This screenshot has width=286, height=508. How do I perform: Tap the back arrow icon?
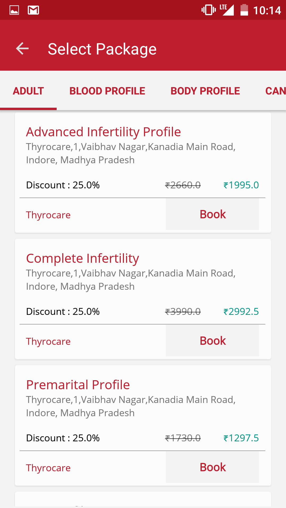coord(22,49)
